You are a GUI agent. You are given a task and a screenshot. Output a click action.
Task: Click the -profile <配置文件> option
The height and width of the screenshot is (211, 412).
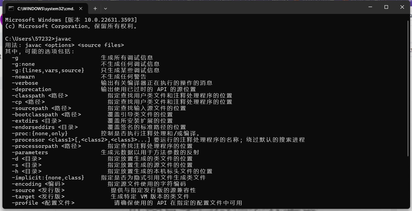[x=43, y=203]
